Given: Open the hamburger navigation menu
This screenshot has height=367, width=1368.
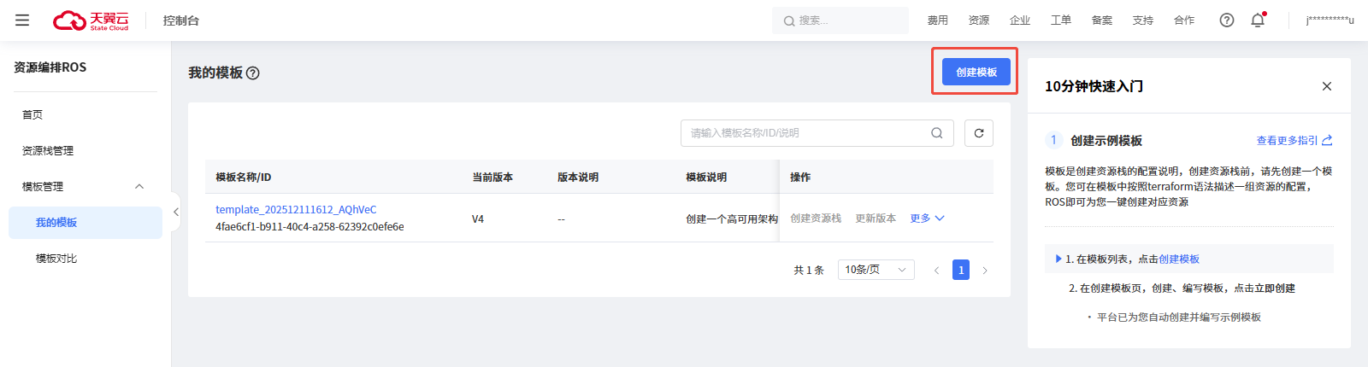Looking at the screenshot, I should point(22,20).
